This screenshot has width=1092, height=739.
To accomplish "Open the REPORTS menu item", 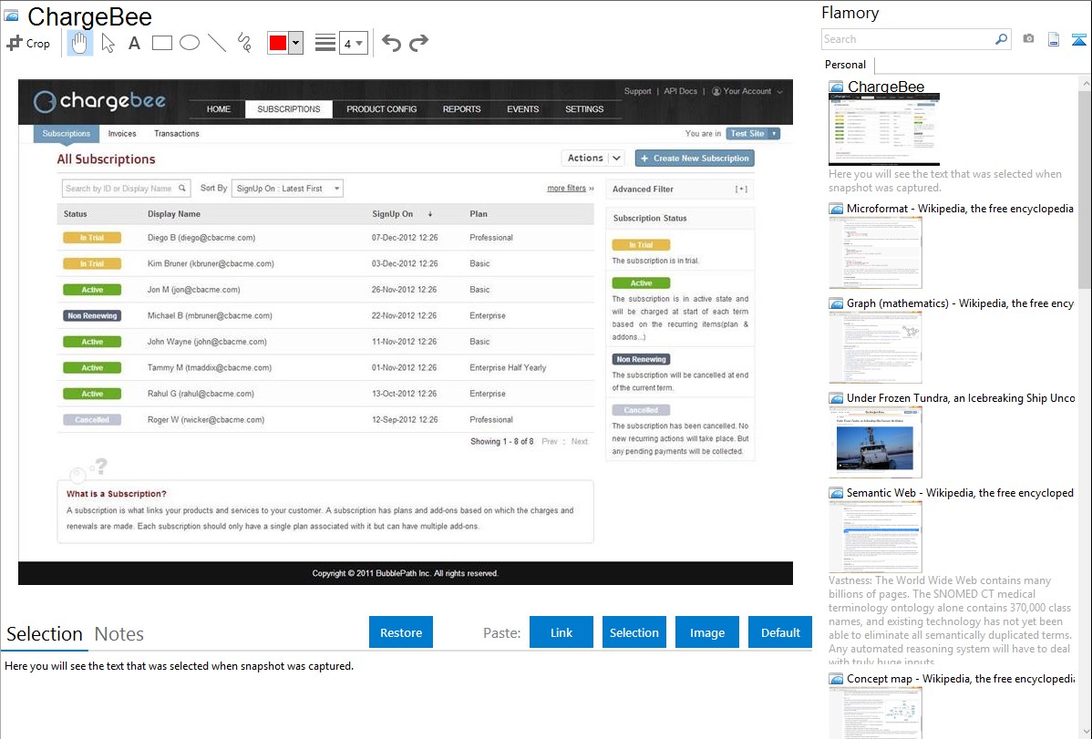I will click(462, 109).
